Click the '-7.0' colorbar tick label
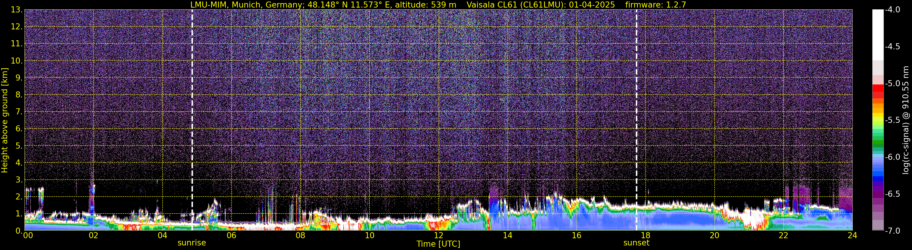912x250 pixels. click(x=892, y=231)
